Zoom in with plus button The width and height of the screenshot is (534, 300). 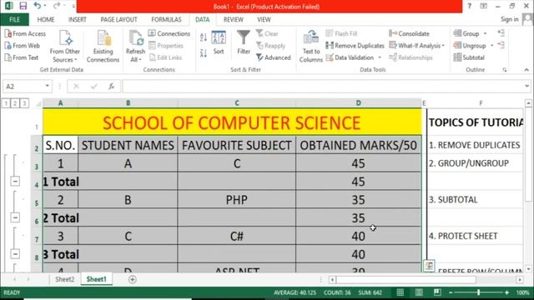(x=506, y=292)
